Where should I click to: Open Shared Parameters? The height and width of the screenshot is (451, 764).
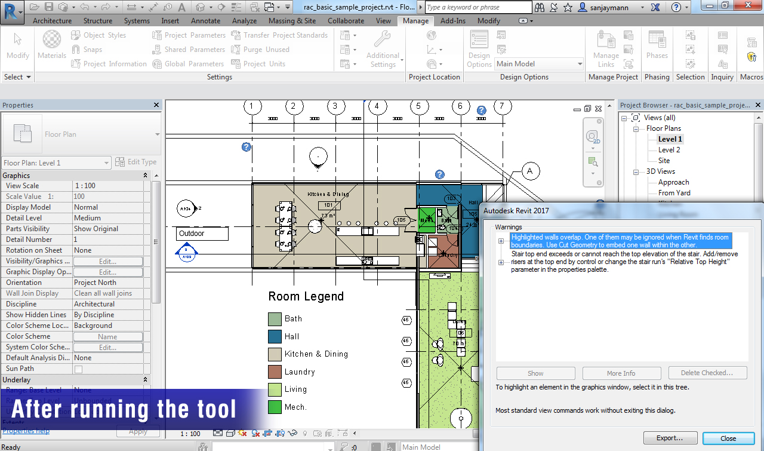[x=189, y=50]
